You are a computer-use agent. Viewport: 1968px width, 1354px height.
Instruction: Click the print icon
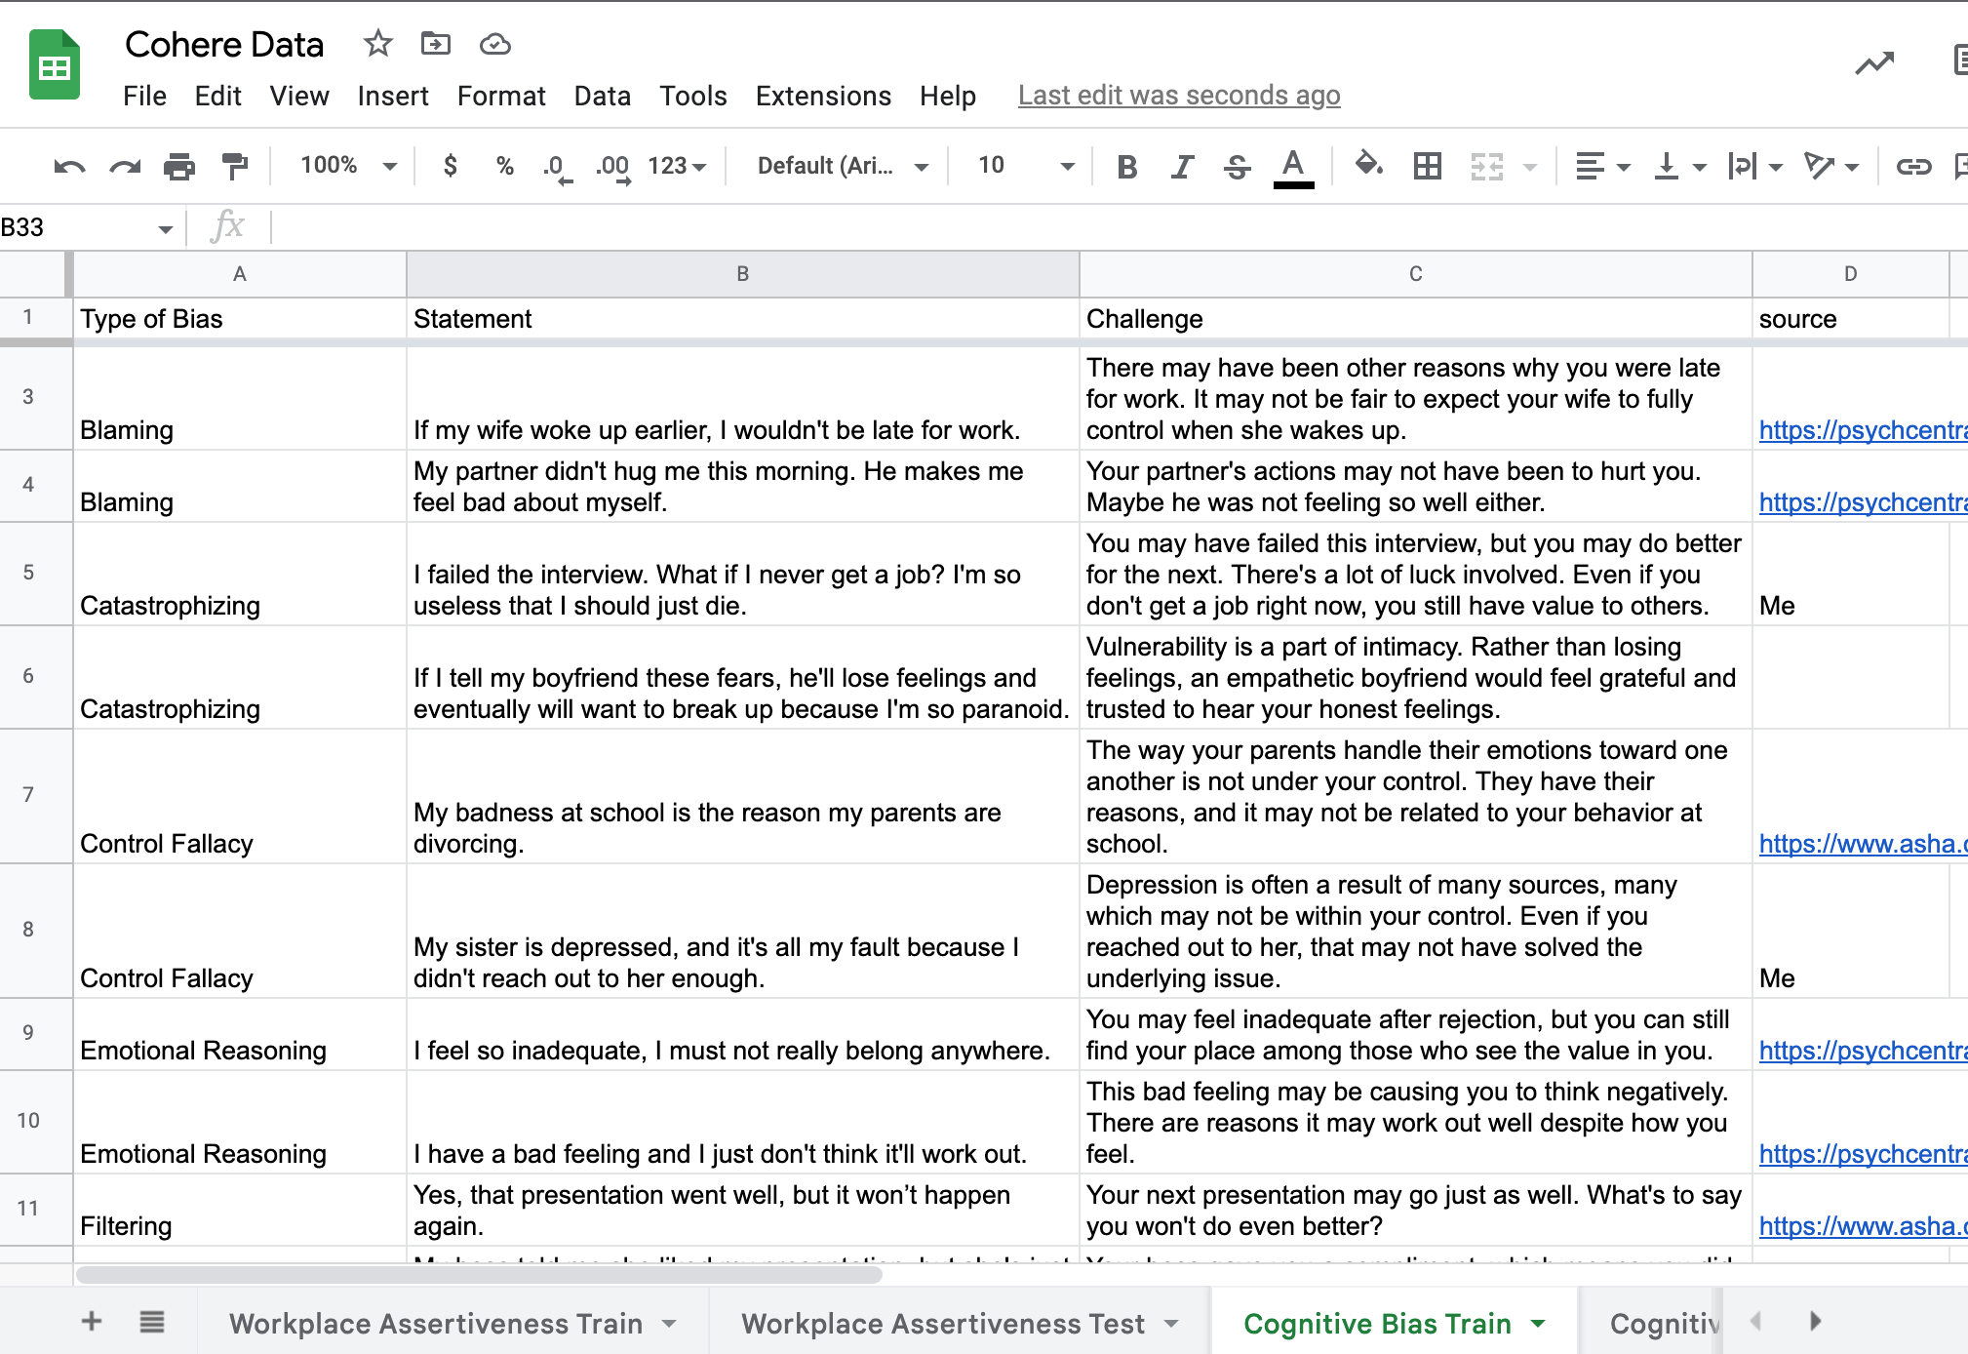[x=179, y=167]
